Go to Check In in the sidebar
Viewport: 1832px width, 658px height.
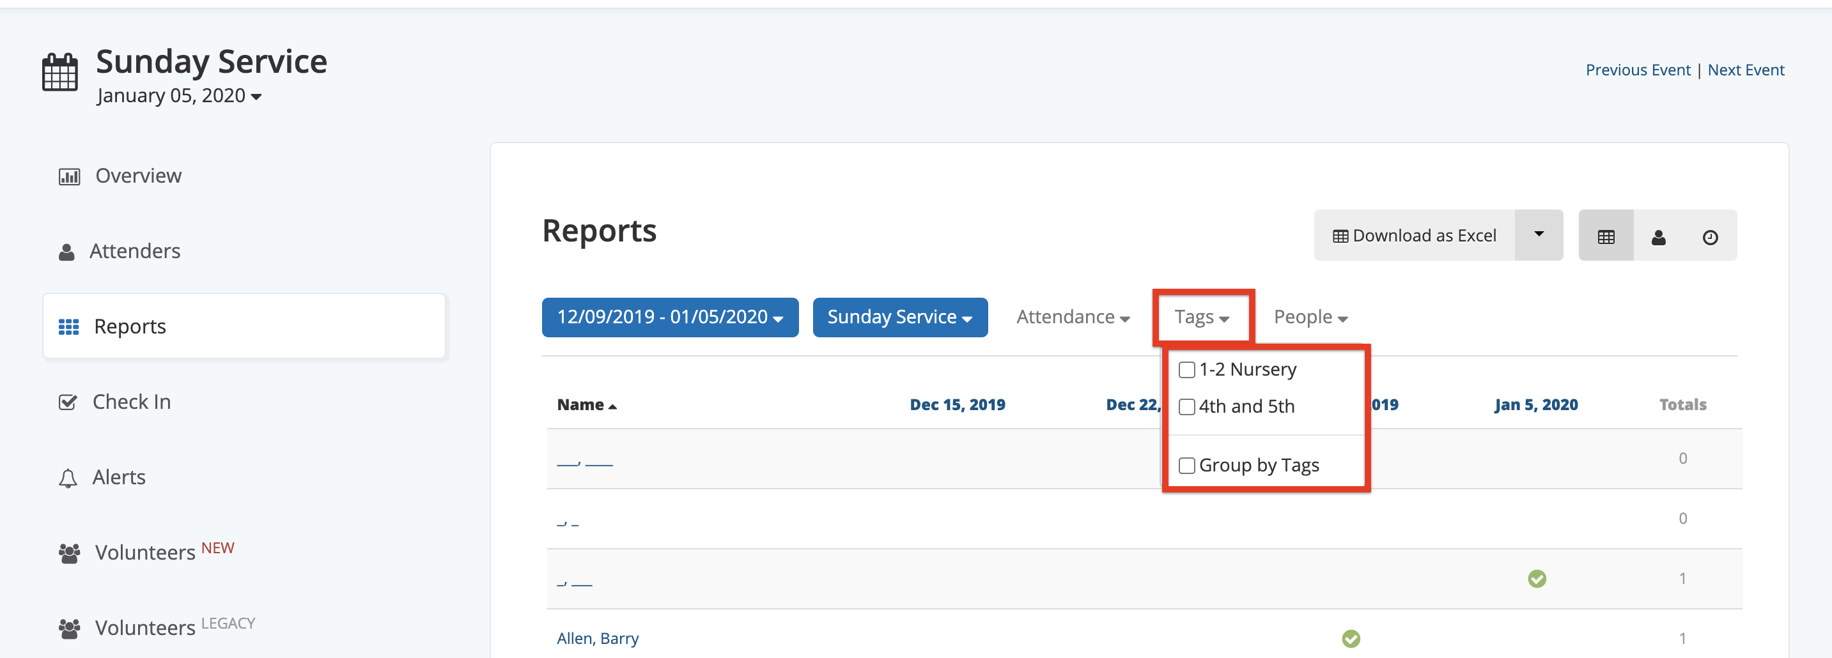pyautogui.click(x=132, y=402)
